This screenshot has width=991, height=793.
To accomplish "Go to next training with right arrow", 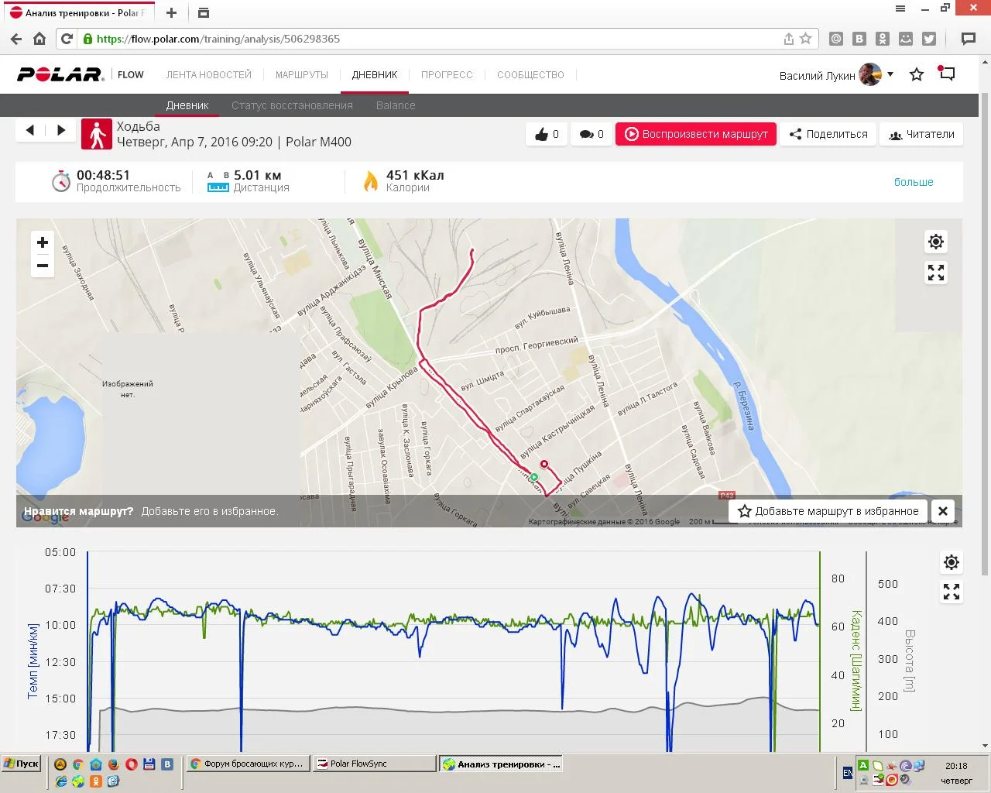I will click(x=61, y=130).
